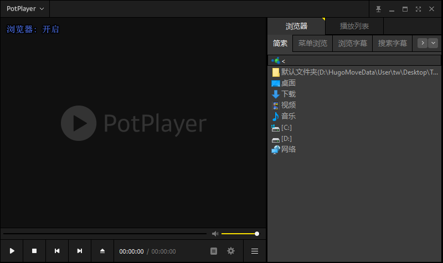Click the browser path bar root icon
Screen dimensions: 443x263
pyautogui.click(x=276, y=61)
